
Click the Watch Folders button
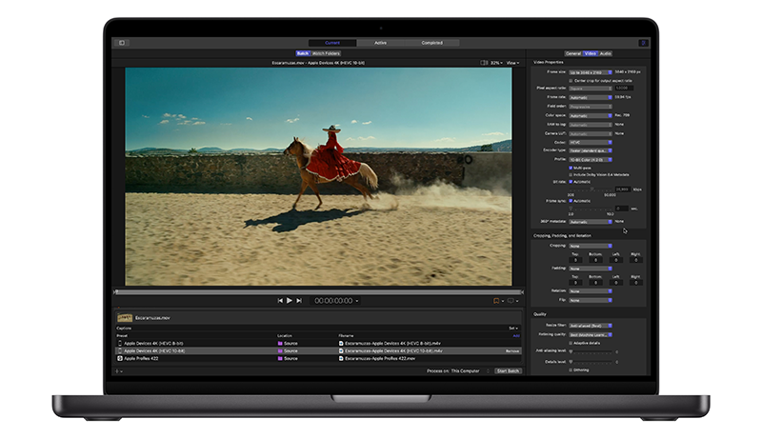click(x=327, y=53)
